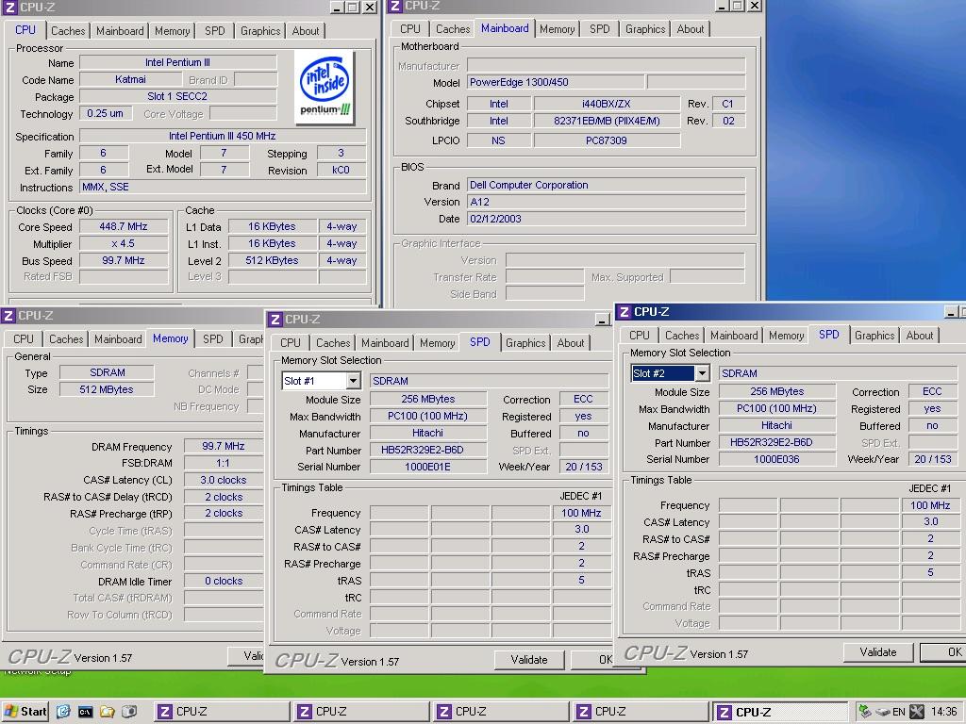This screenshot has height=724, width=966.
Task: Click the first tray icon with green arrow
Action: coord(865,712)
